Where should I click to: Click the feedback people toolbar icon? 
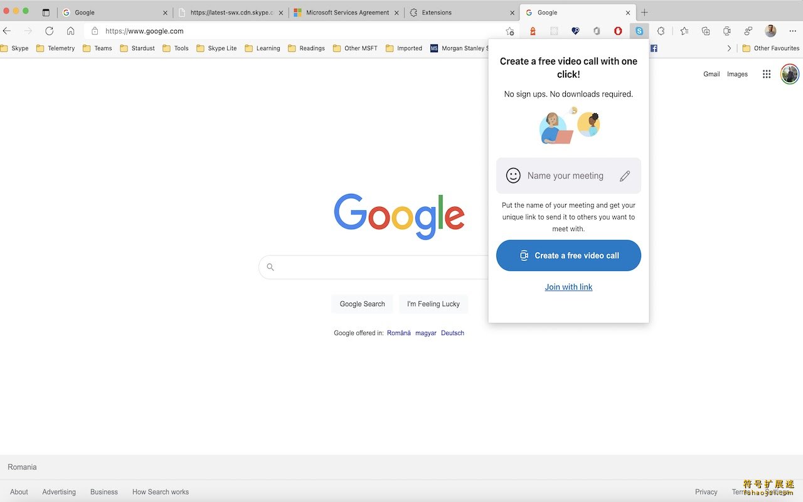(748, 31)
